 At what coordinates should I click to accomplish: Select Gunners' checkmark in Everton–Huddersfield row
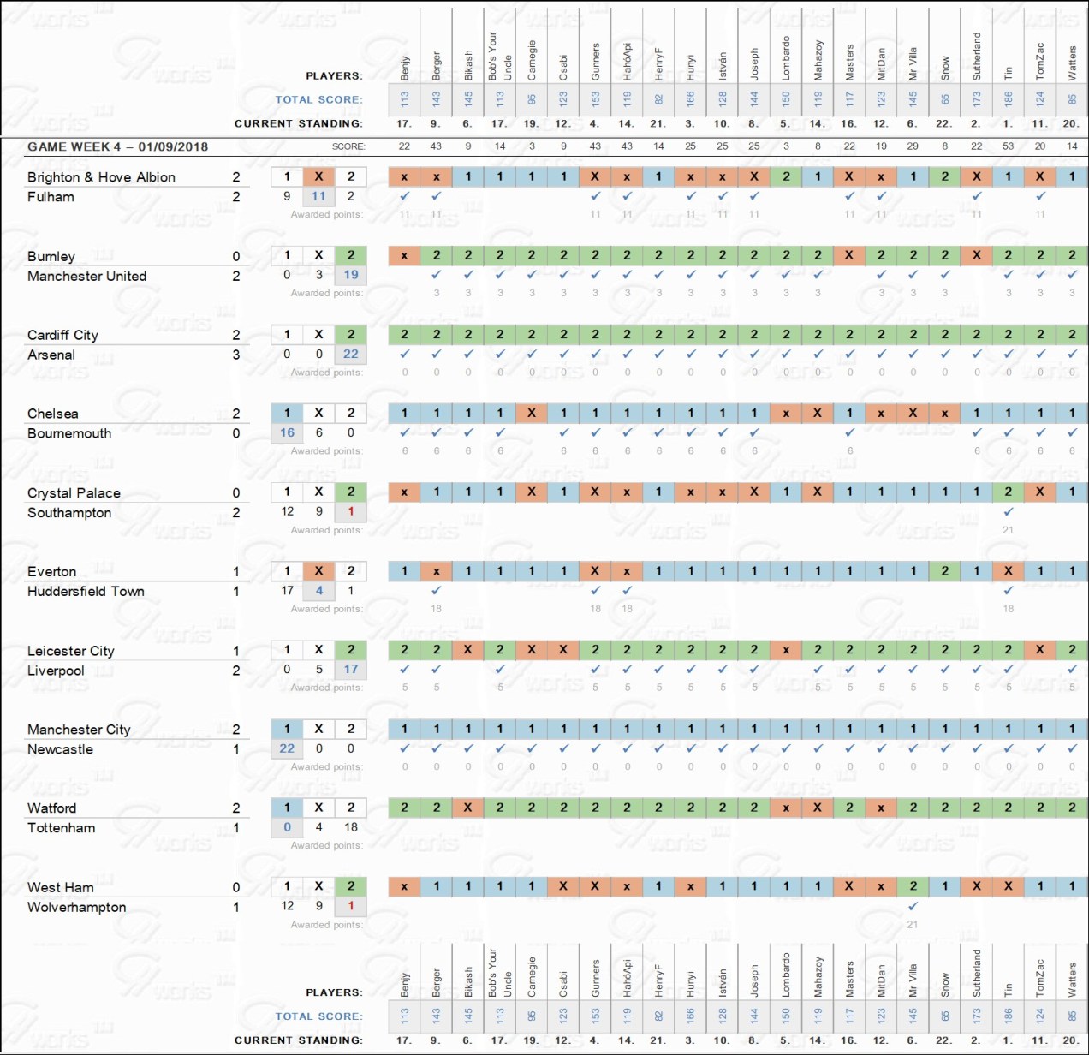[595, 590]
